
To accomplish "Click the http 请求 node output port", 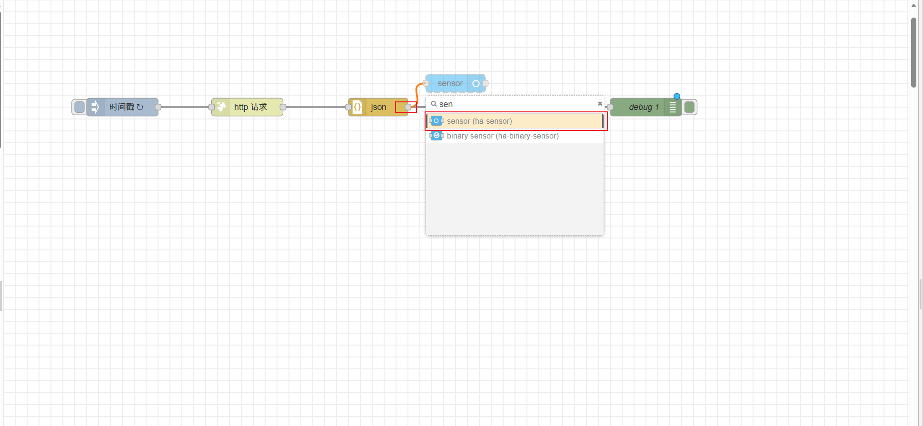I will 283,107.
